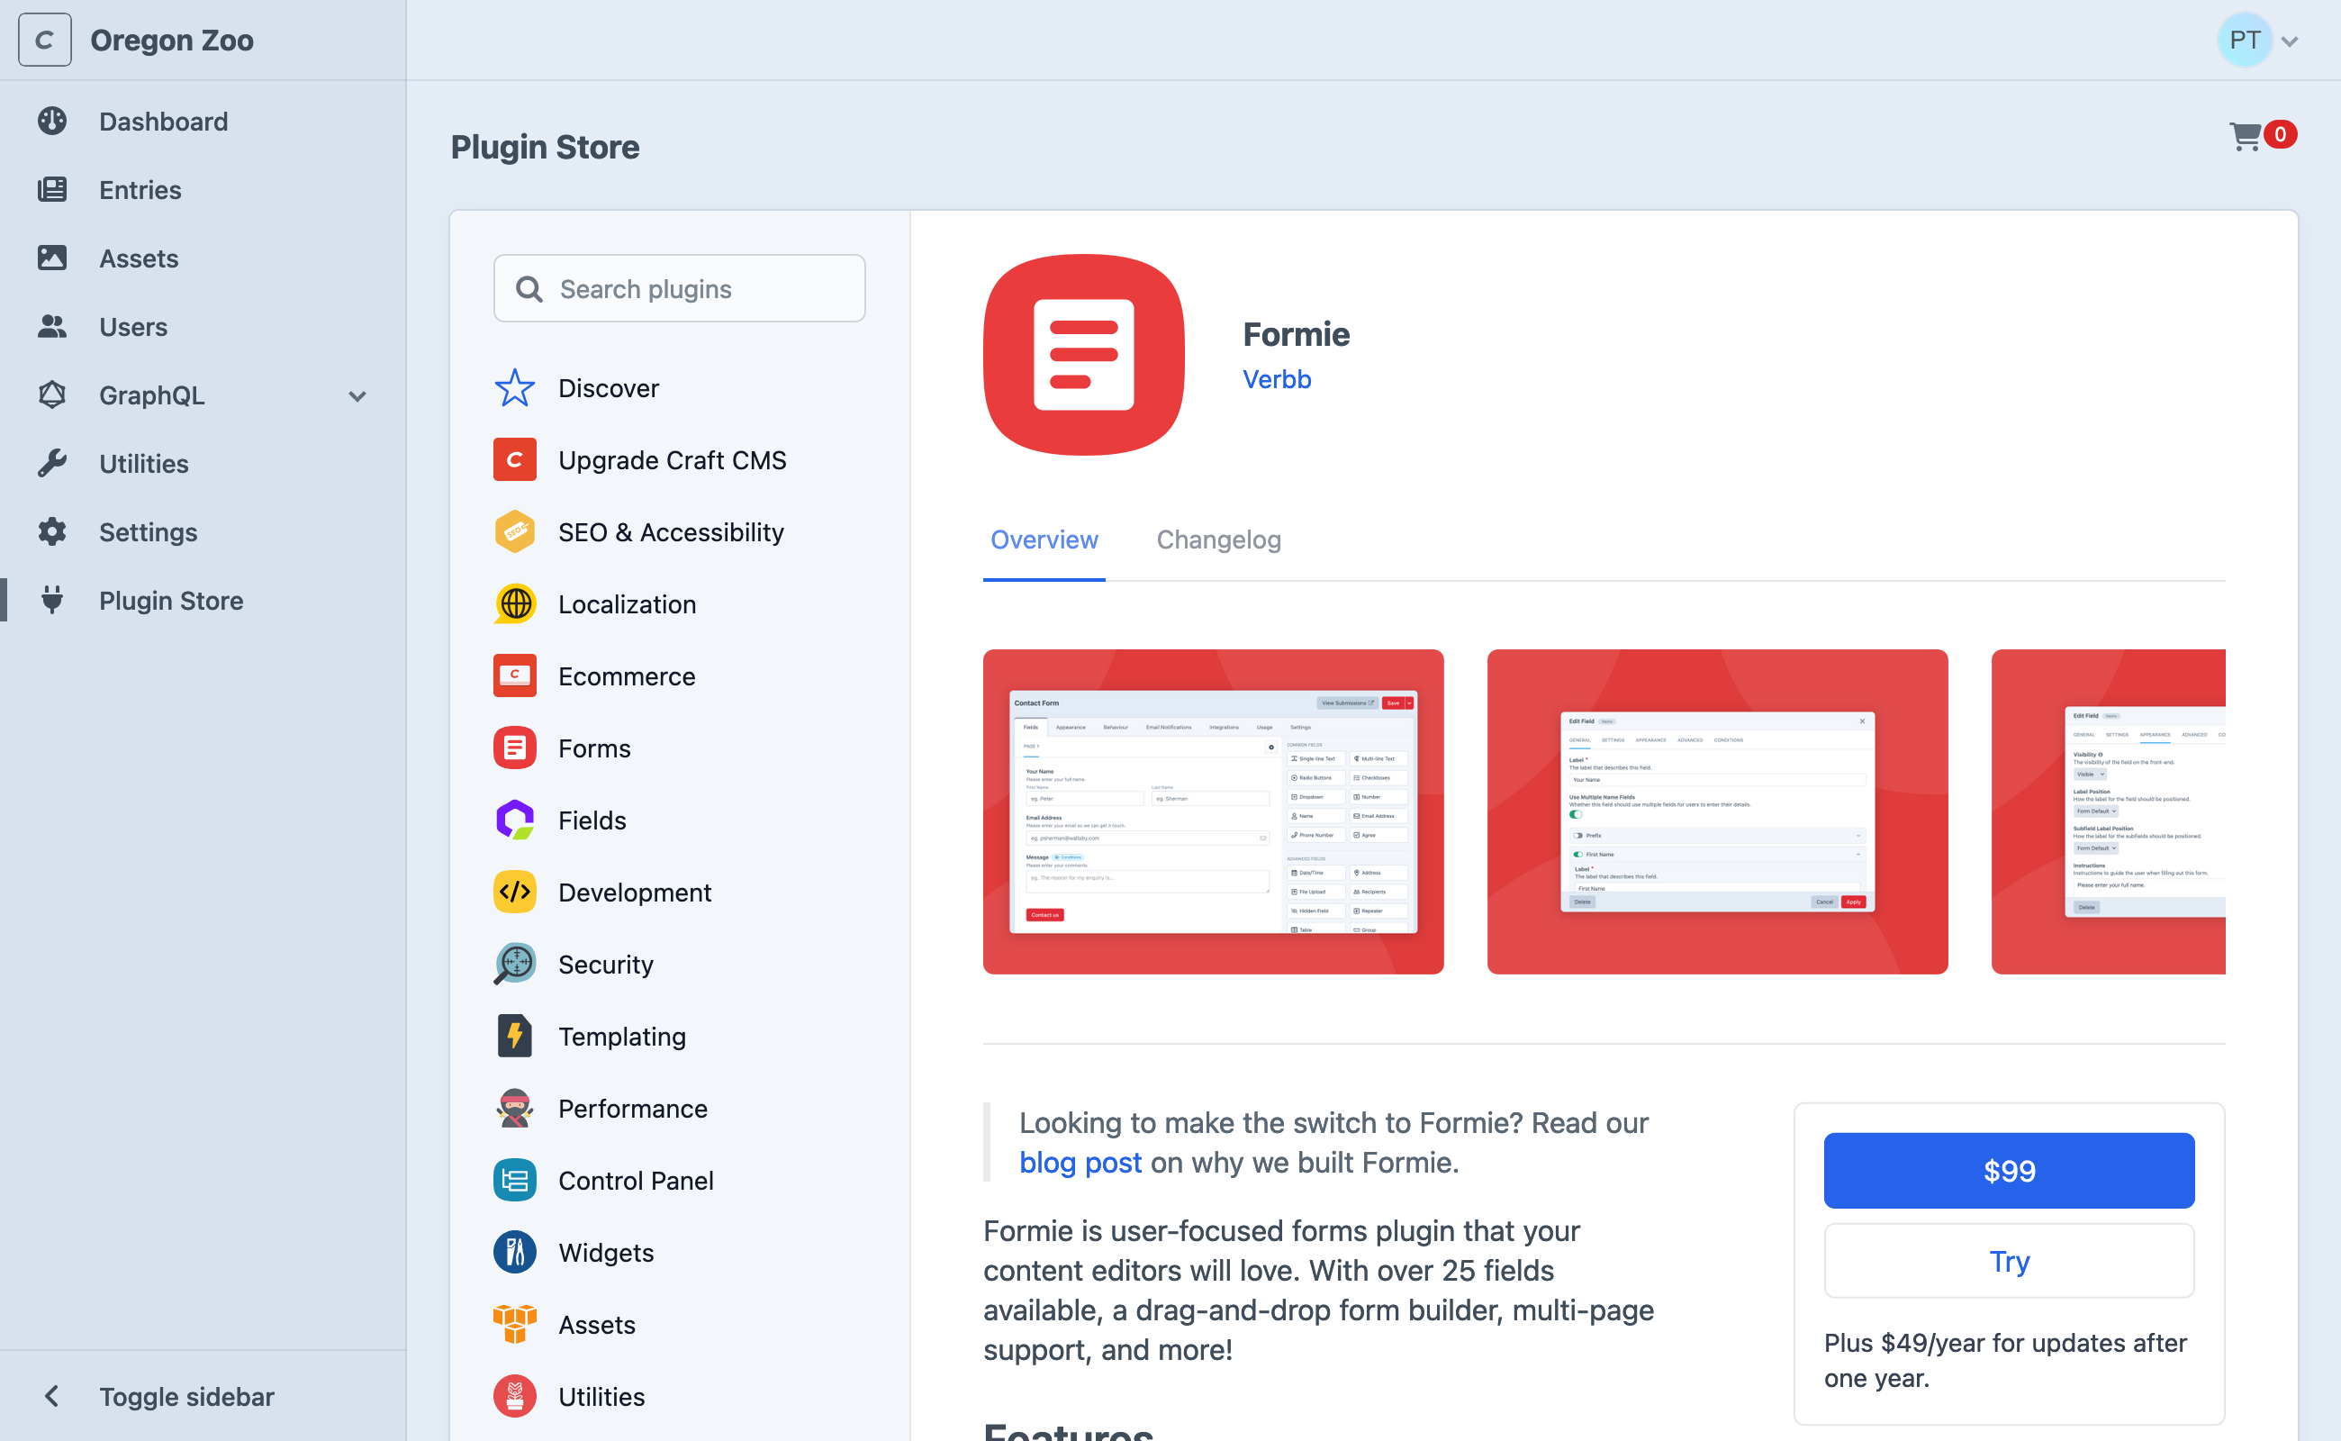
Task: Open Utilities via the wrench icon
Action: [52, 463]
